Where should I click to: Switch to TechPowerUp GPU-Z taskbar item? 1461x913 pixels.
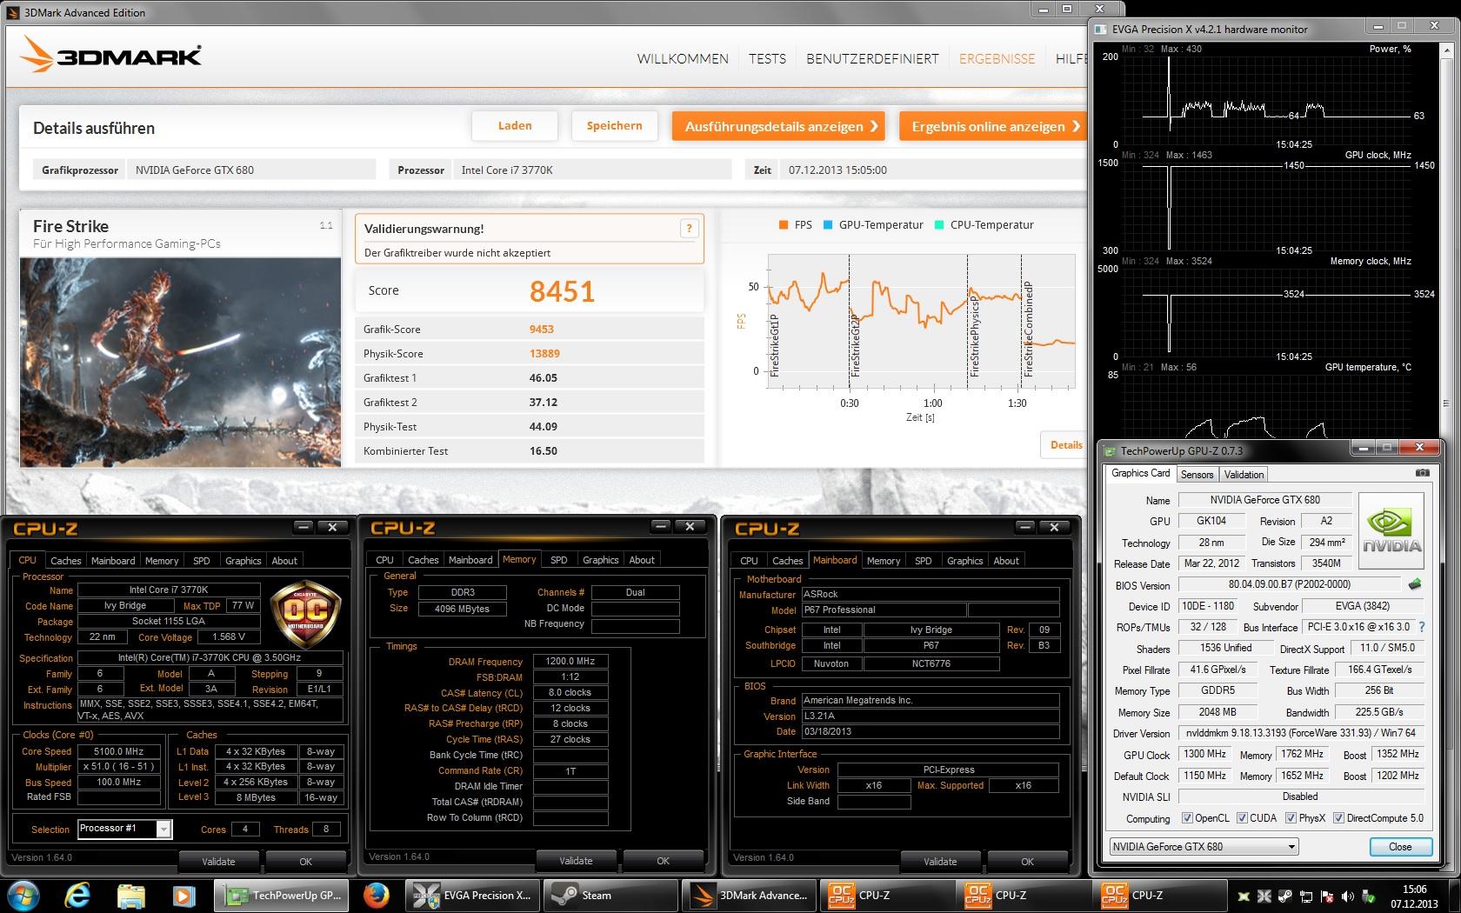(282, 895)
